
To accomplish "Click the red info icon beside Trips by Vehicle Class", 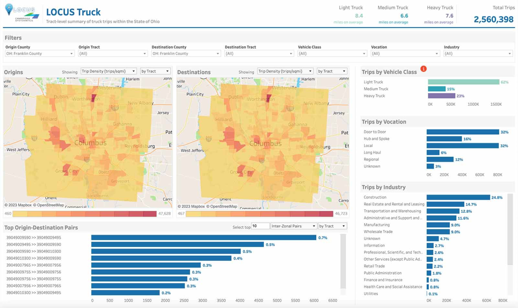I will [x=424, y=69].
